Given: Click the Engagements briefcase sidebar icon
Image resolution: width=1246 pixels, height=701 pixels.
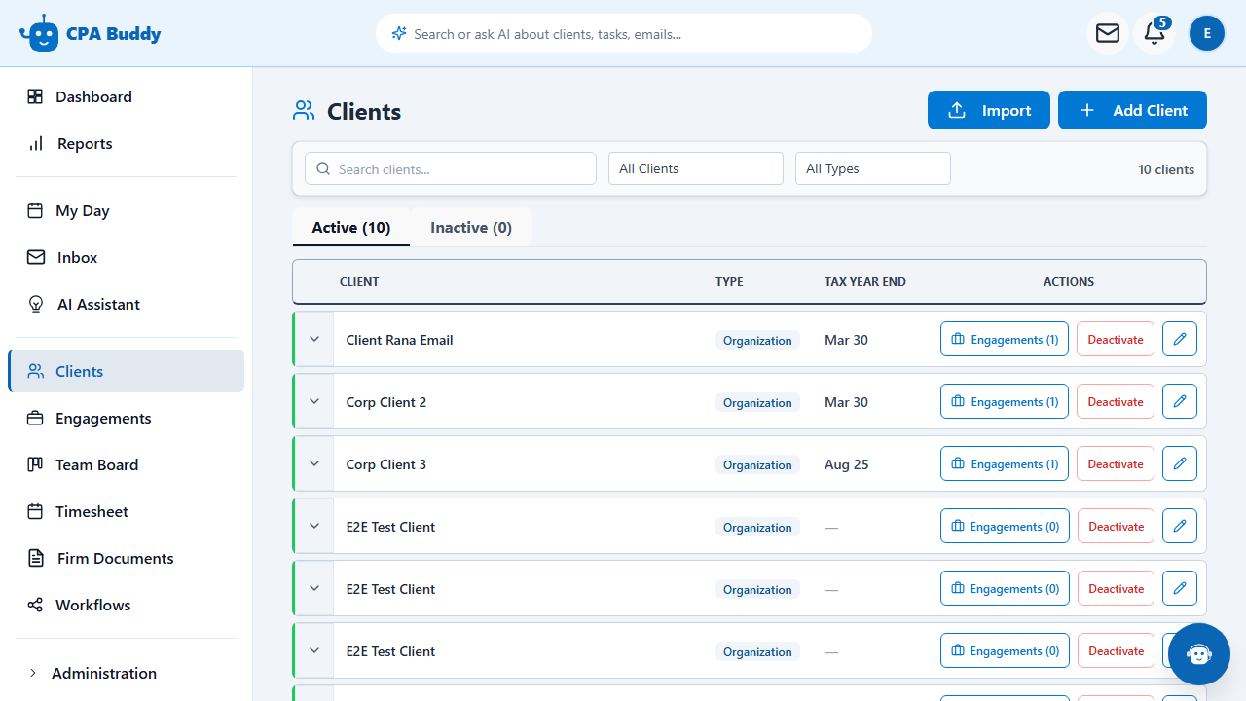Looking at the screenshot, I should click(x=35, y=418).
